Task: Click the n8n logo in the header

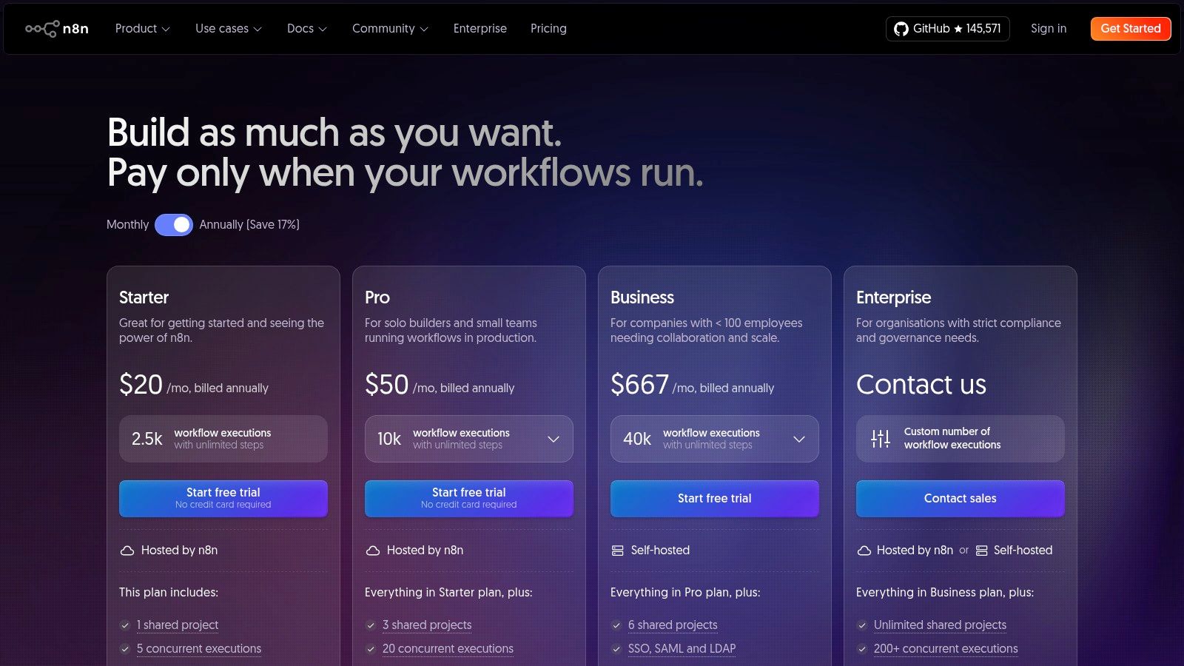Action: click(x=57, y=29)
